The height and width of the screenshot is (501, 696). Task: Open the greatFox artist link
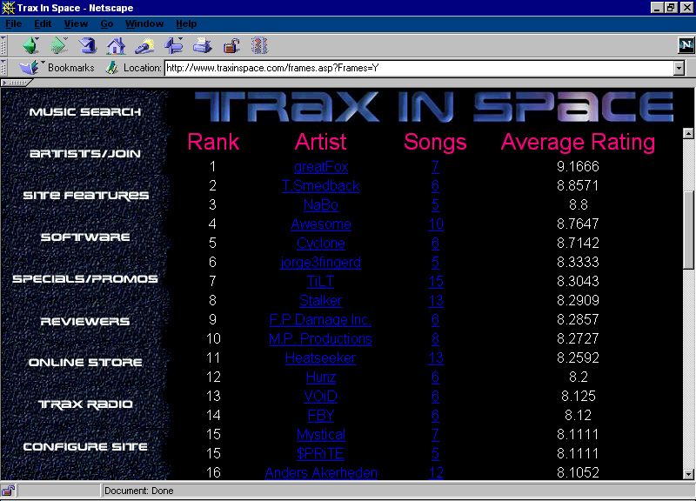pos(320,166)
